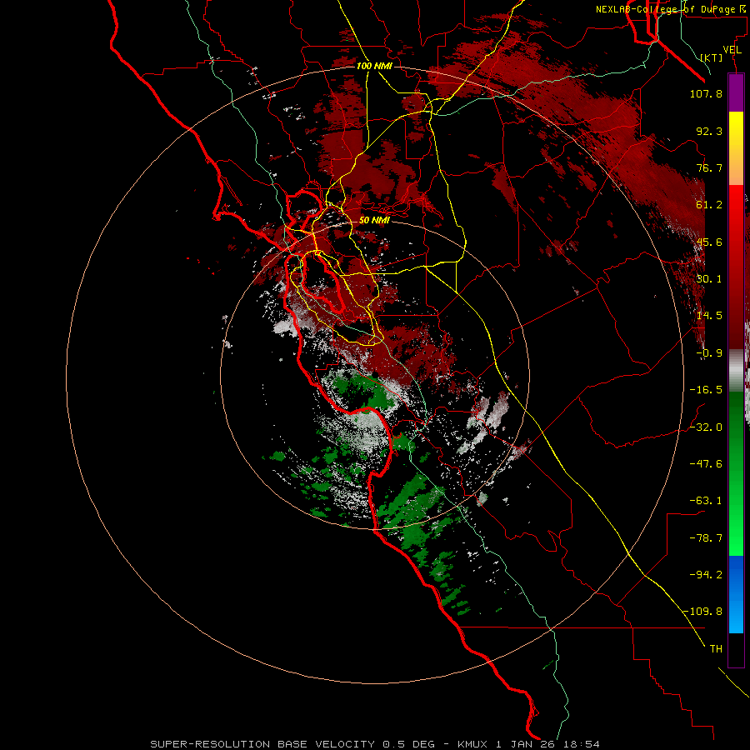Click the 50 NMI range ring label
The height and width of the screenshot is (750, 750).
coord(374,220)
